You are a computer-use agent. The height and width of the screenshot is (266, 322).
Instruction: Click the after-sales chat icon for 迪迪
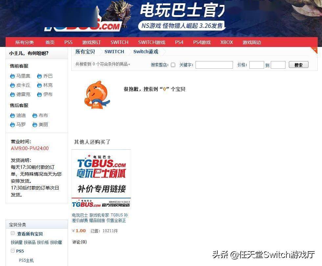click(13, 116)
